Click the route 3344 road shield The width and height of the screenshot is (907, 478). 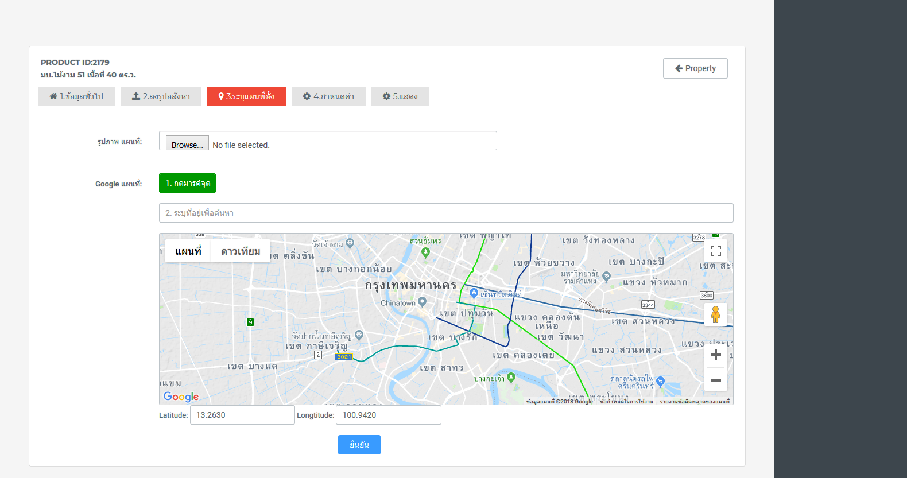tap(648, 305)
